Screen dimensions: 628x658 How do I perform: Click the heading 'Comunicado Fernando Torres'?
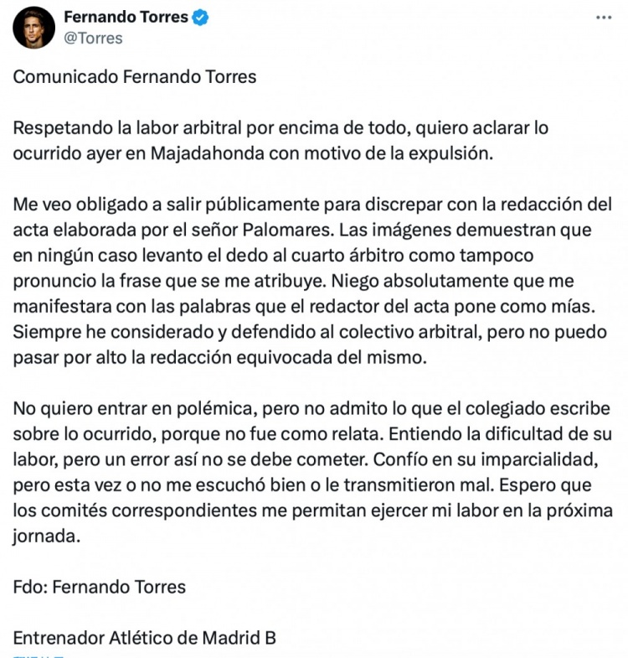(x=135, y=77)
